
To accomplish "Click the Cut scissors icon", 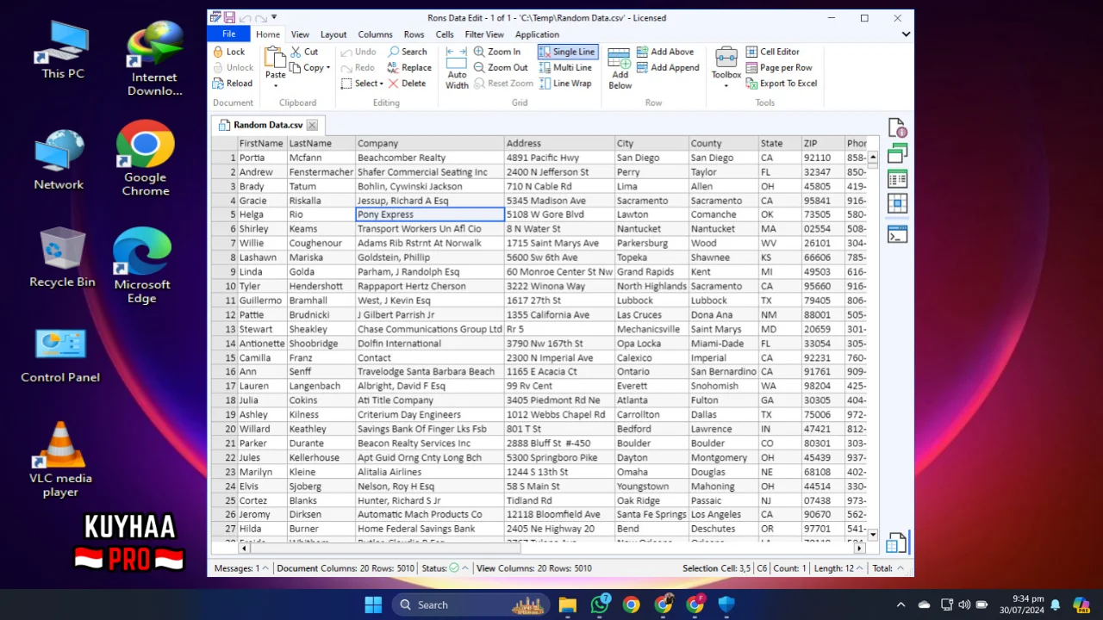I will pyautogui.click(x=296, y=52).
